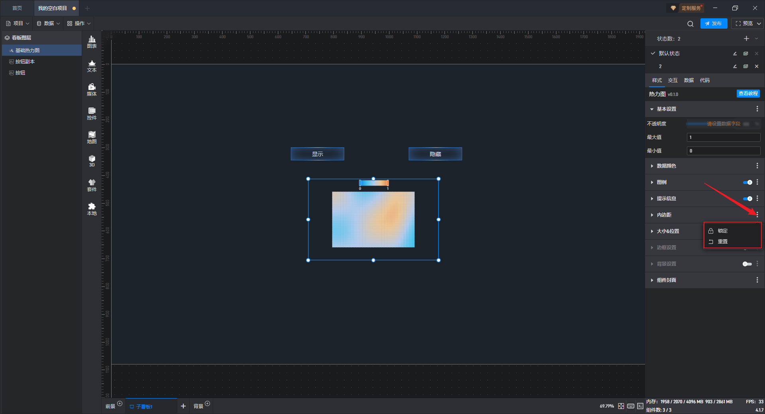Add a new state with plus icon
Screen dimensions: 765x414
(746, 39)
